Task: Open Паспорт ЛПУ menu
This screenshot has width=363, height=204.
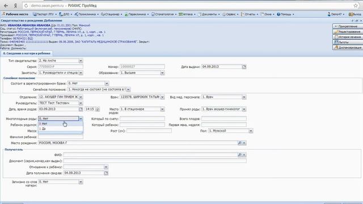Action: tap(45, 14)
